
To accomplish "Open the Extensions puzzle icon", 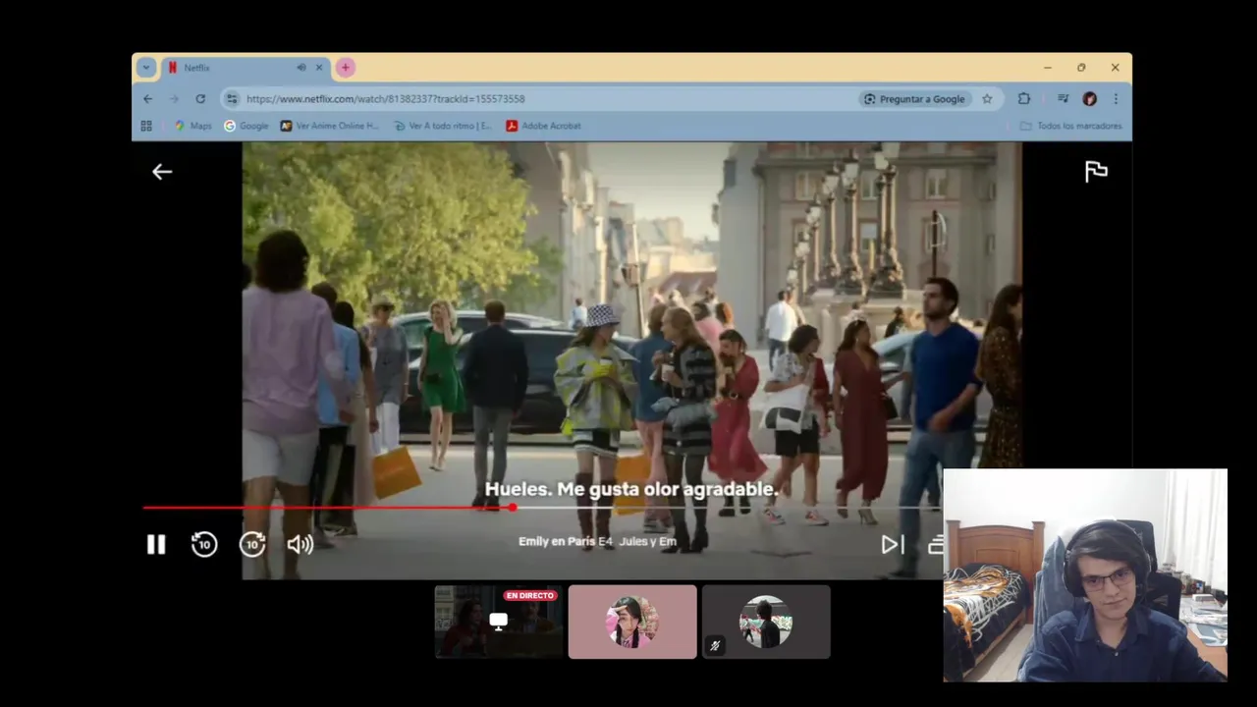I will [x=1024, y=99].
